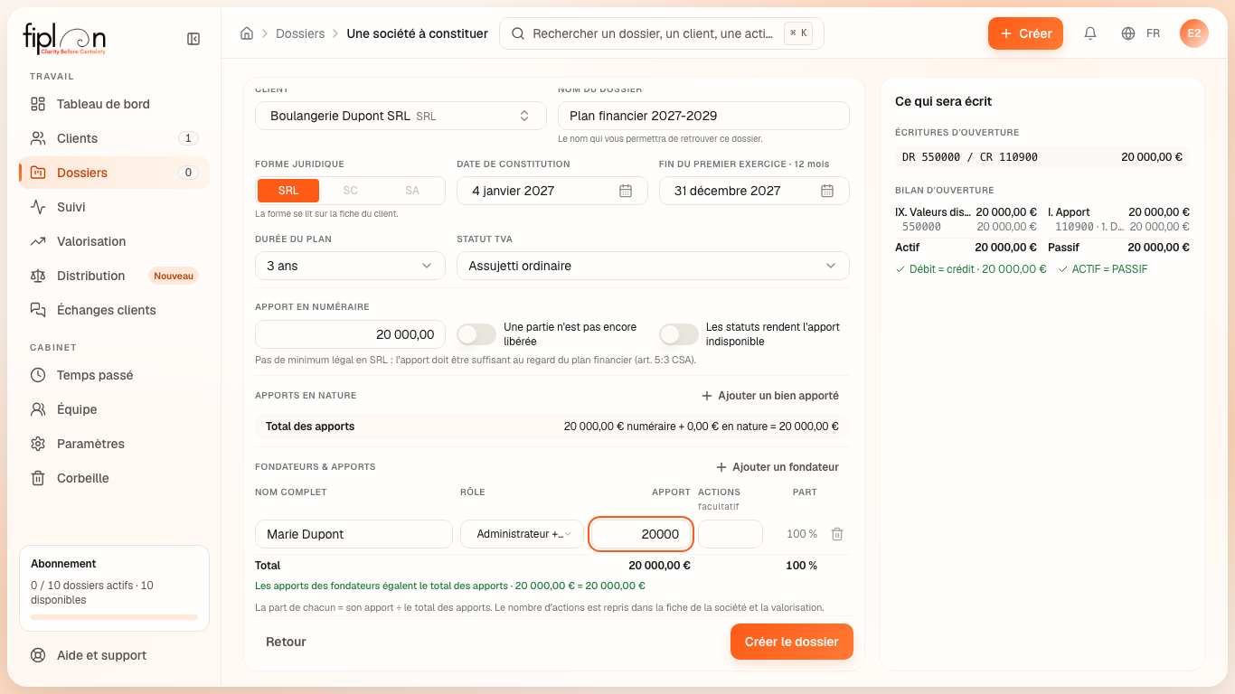The height and width of the screenshot is (694, 1235).
Task: Open Durée du plan dropdown
Action: pyautogui.click(x=351, y=266)
